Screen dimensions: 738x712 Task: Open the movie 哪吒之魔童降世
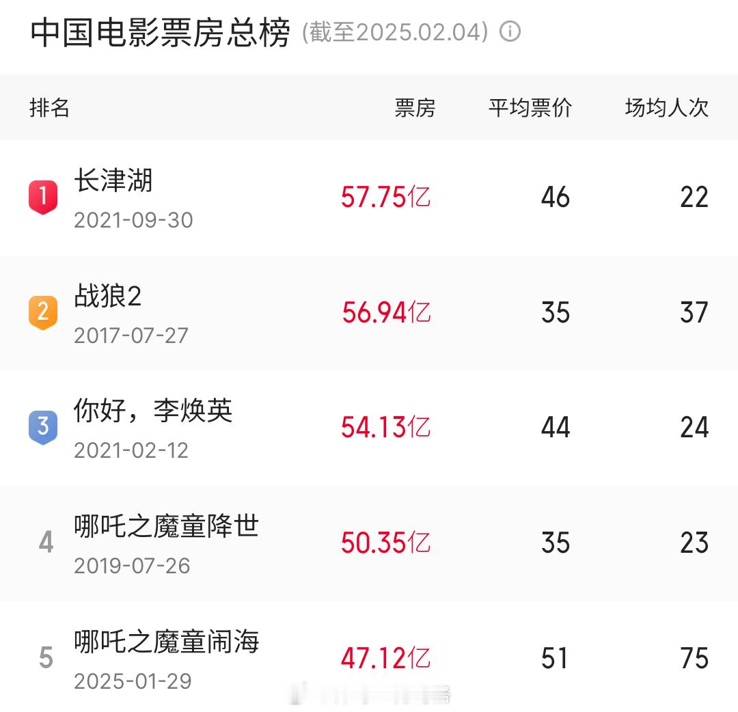pyautogui.click(x=167, y=526)
